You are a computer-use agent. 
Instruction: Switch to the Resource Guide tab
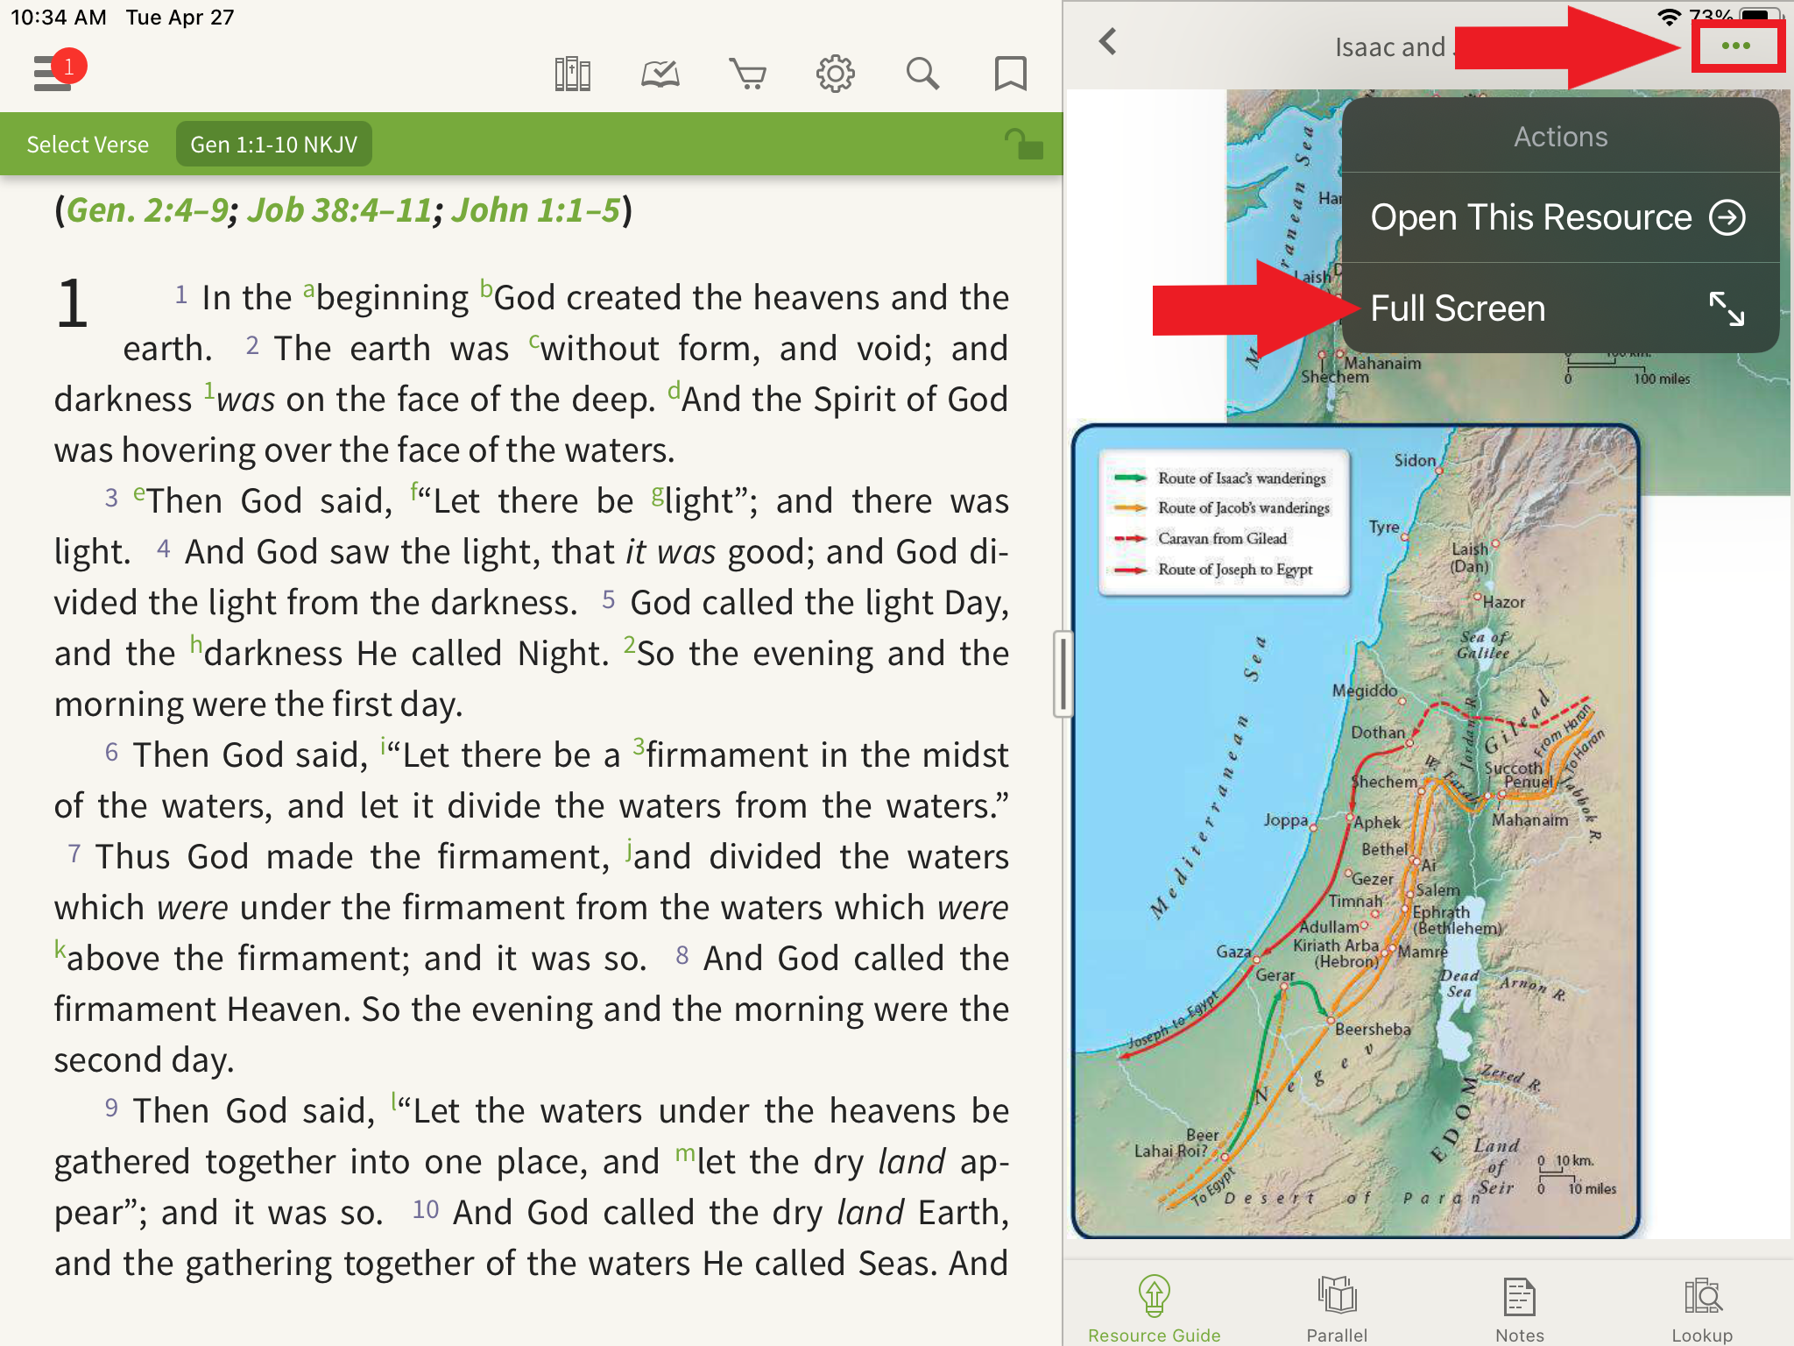1155,1309
